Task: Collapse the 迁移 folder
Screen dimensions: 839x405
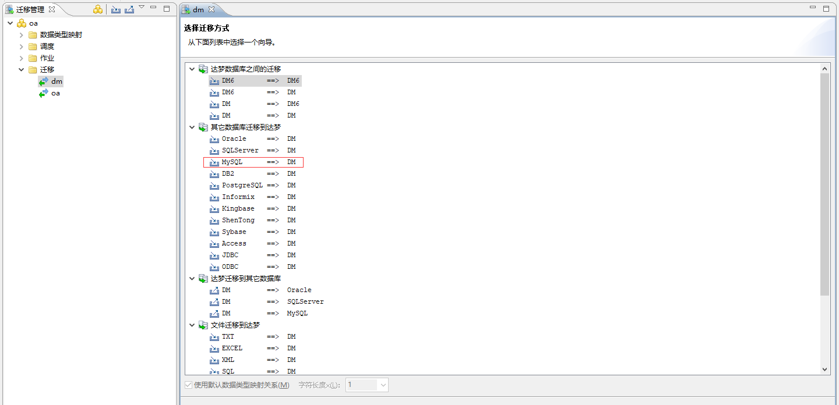Action: 22,70
